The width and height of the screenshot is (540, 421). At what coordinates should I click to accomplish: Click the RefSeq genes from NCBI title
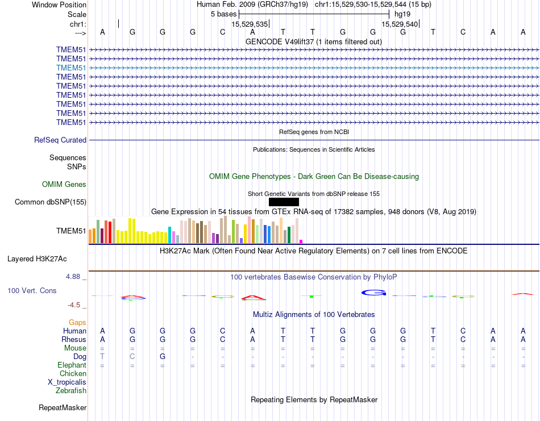pyautogui.click(x=314, y=132)
